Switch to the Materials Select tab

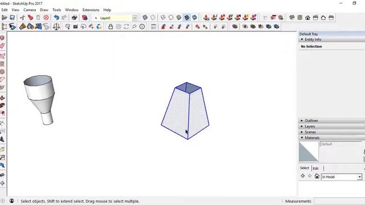305,168
